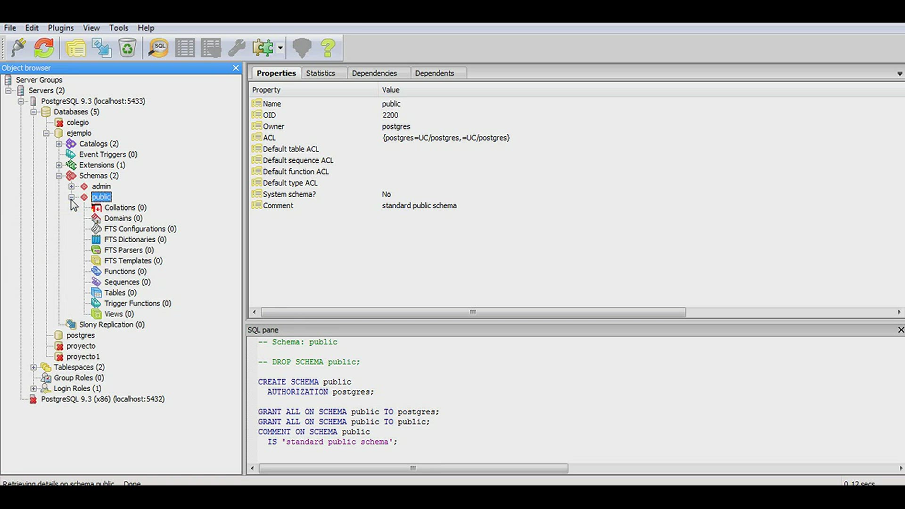Select the Collations (0) node

click(x=125, y=207)
